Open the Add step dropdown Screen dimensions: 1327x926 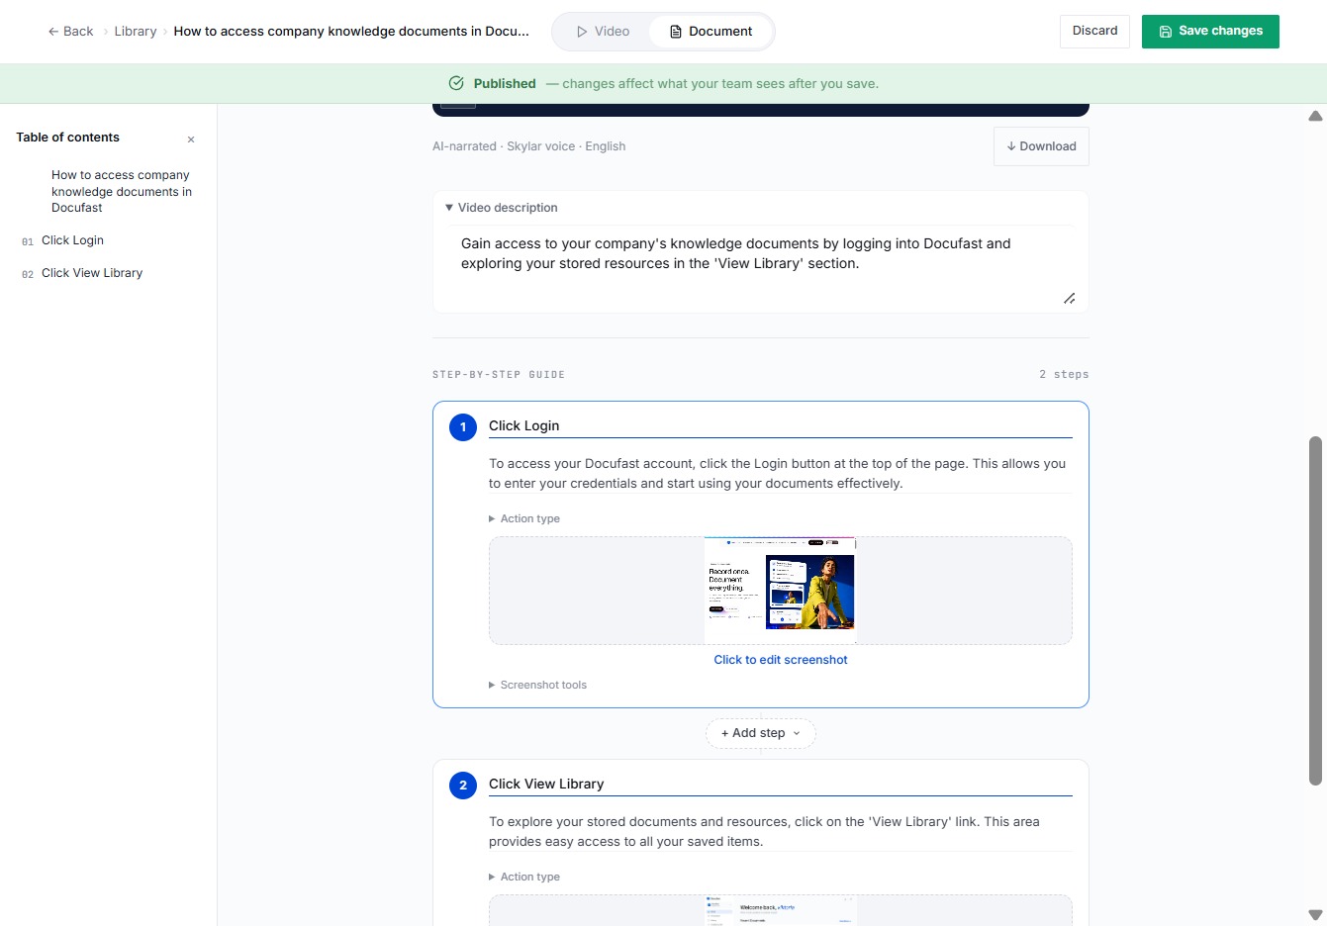coord(761,733)
